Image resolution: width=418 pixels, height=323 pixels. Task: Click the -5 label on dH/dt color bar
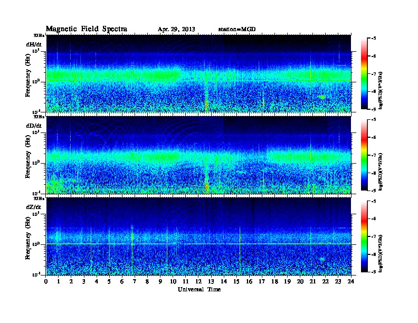coord(374,39)
